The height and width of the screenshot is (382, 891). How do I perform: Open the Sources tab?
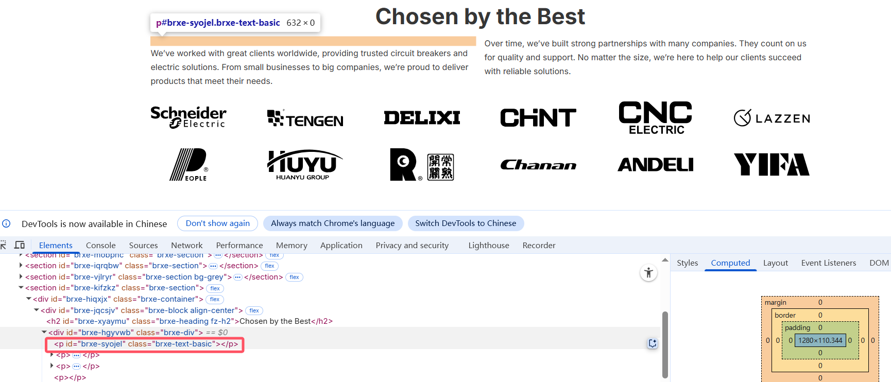tap(144, 246)
